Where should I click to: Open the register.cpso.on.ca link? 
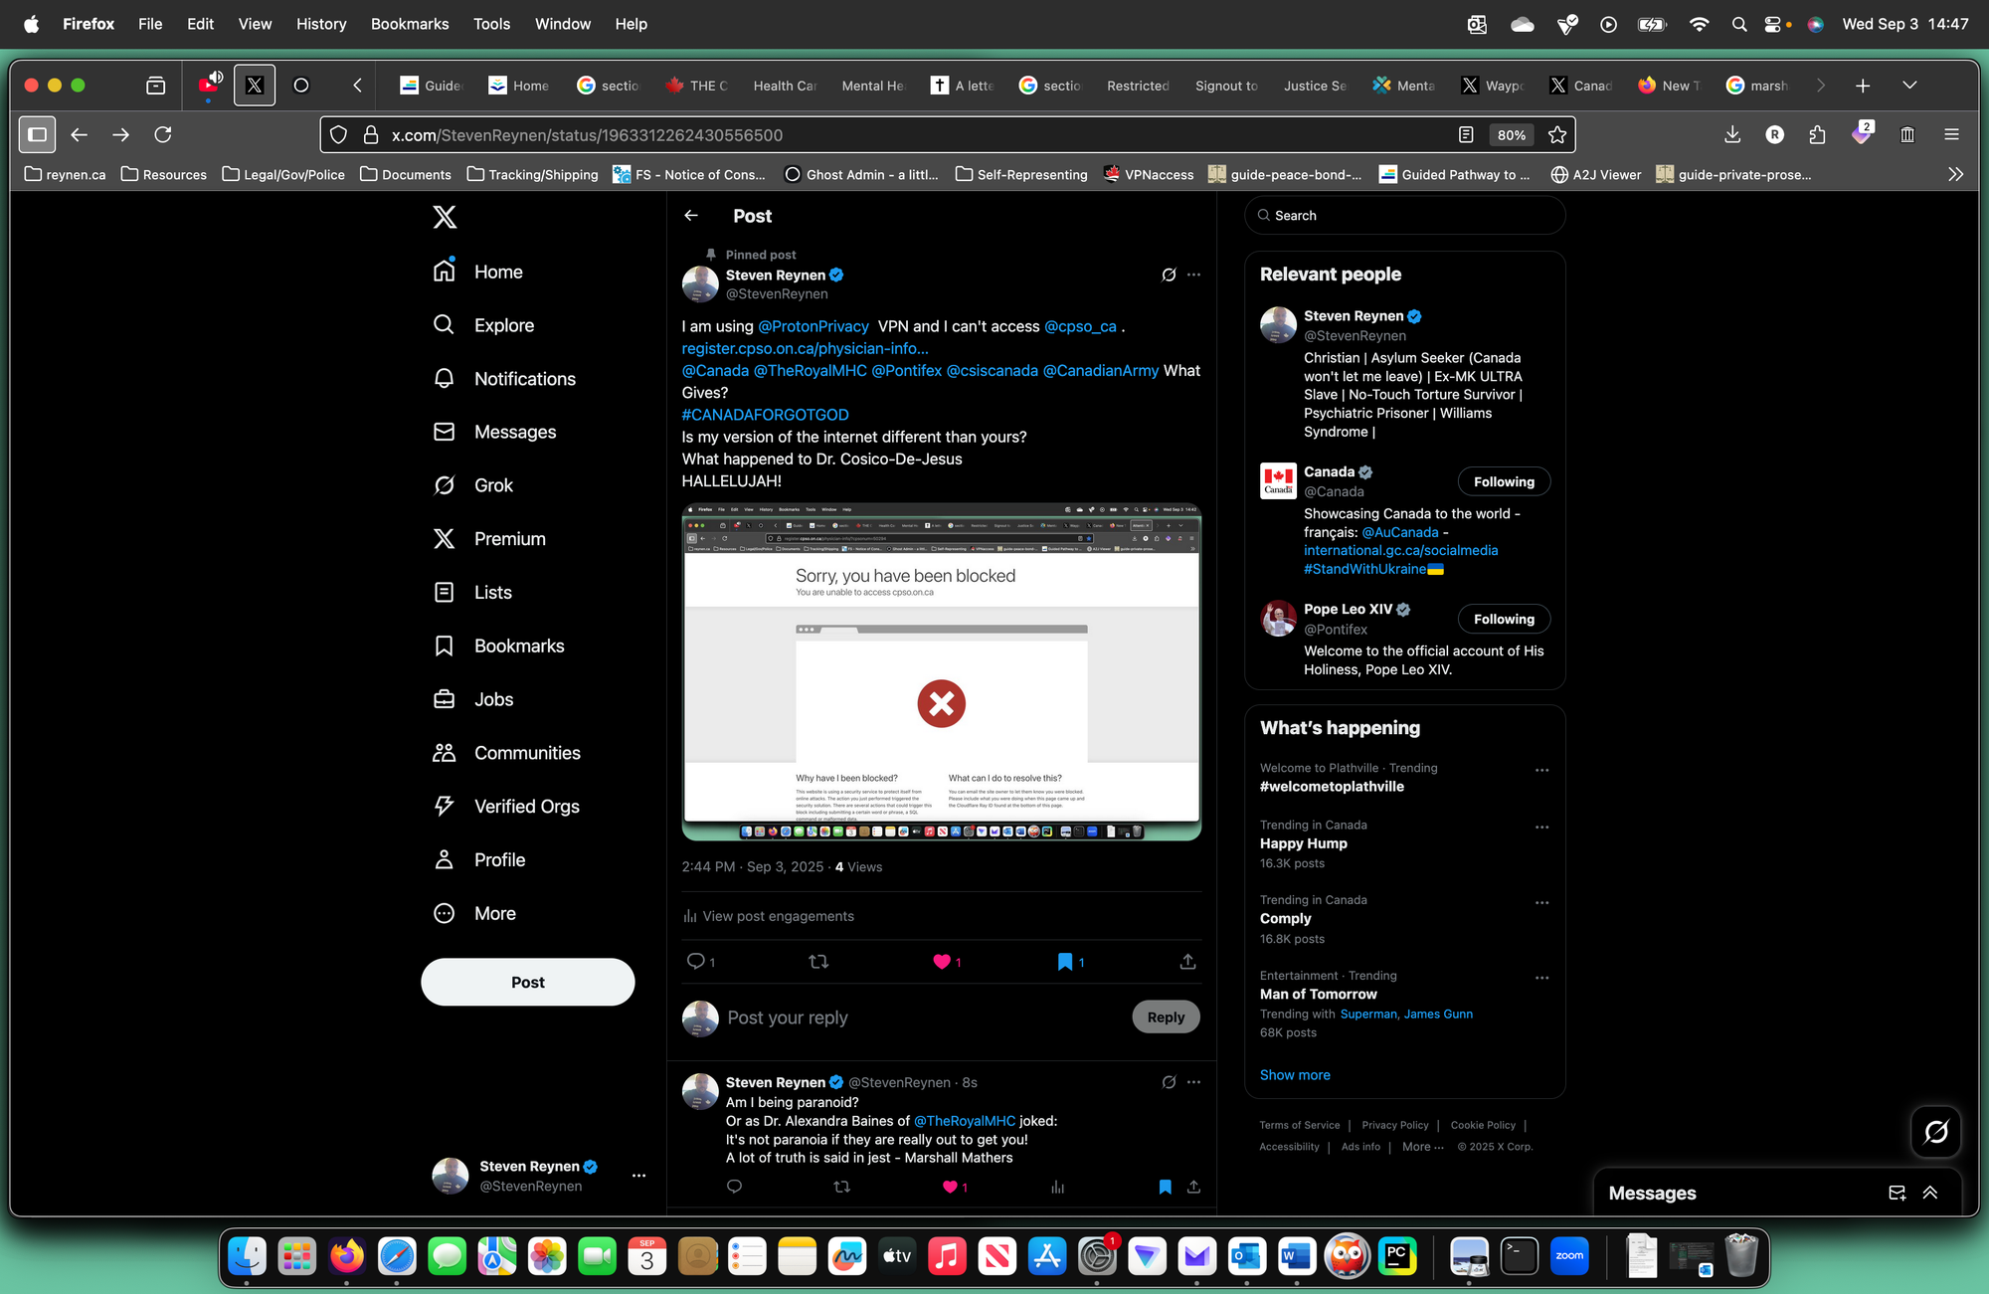pos(805,348)
